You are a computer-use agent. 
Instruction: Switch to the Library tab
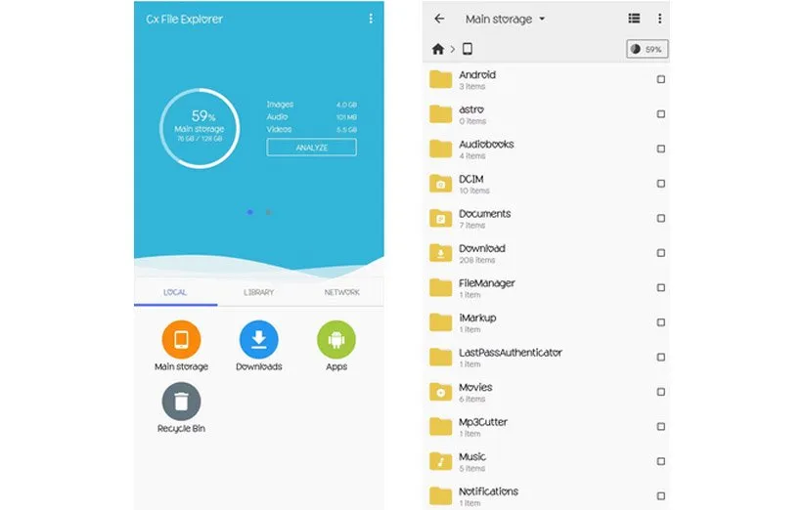coord(258,292)
